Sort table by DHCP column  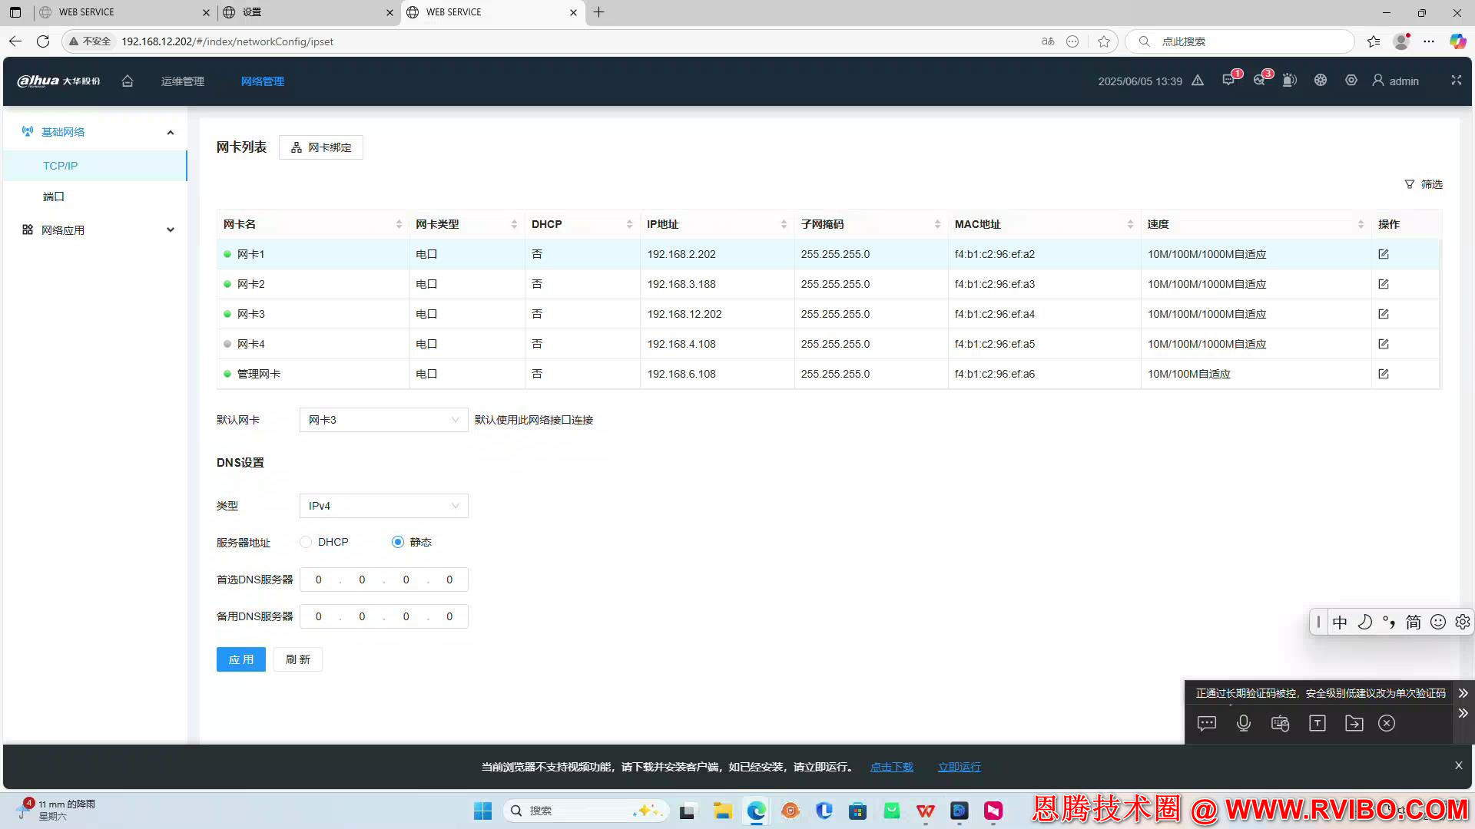coord(629,224)
